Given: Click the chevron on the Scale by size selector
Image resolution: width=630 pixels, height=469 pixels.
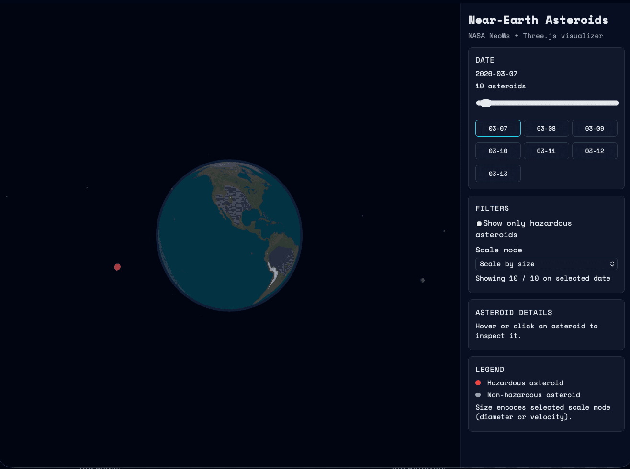Looking at the screenshot, I should point(612,263).
